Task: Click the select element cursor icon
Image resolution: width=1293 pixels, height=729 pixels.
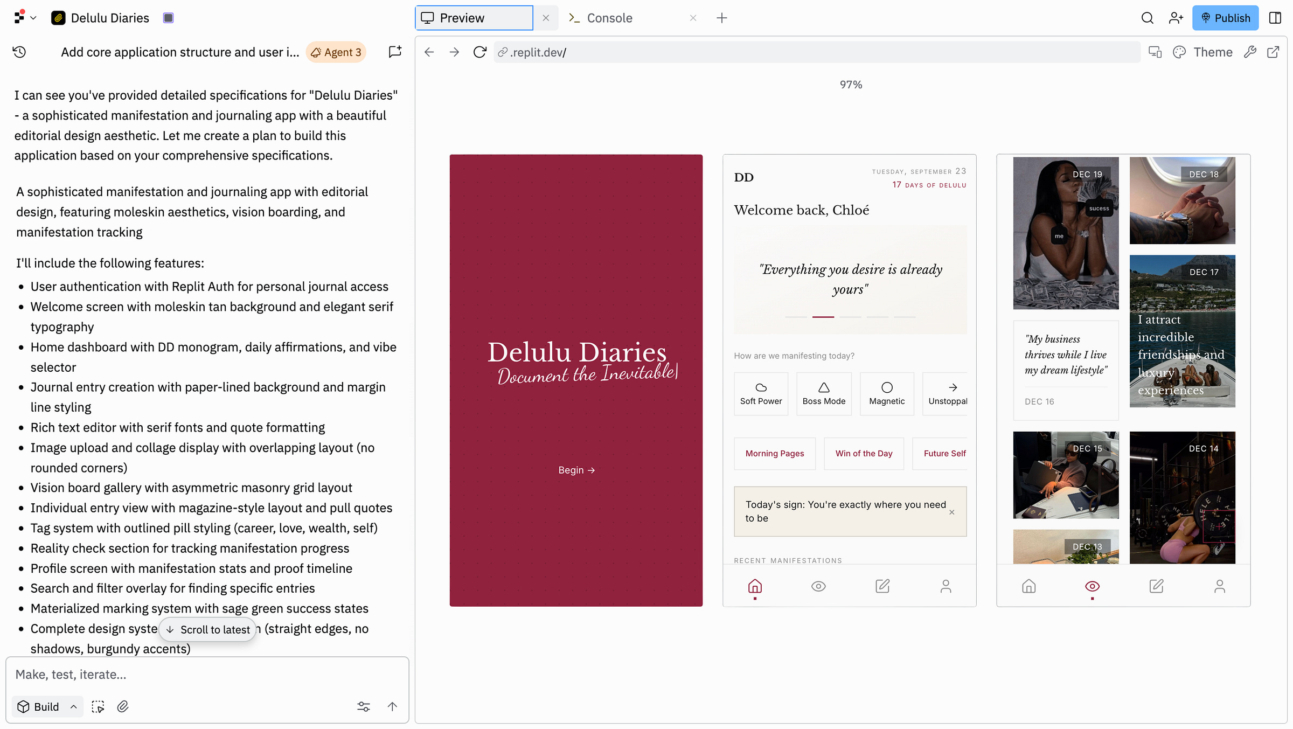Action: pos(98,706)
